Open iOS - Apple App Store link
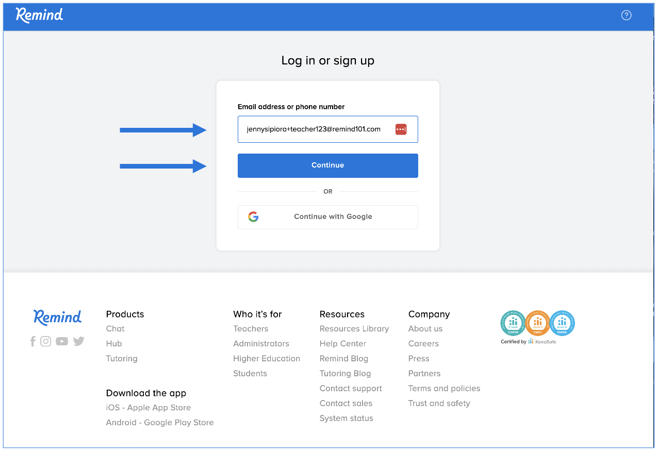This screenshot has height=451, width=658. pos(149,408)
